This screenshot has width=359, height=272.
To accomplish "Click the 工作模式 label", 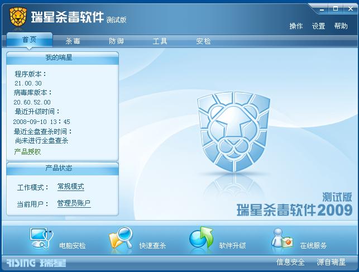I will 33,188.
